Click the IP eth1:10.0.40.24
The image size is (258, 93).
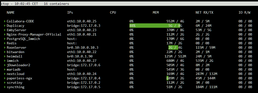click(x=82, y=74)
